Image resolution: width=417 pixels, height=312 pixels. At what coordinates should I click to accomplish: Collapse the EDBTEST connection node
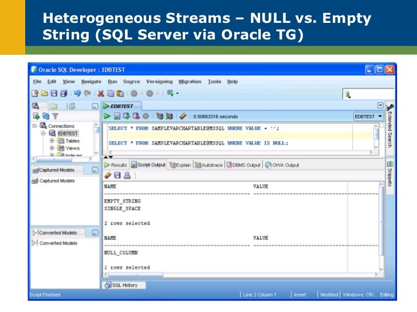[44, 133]
